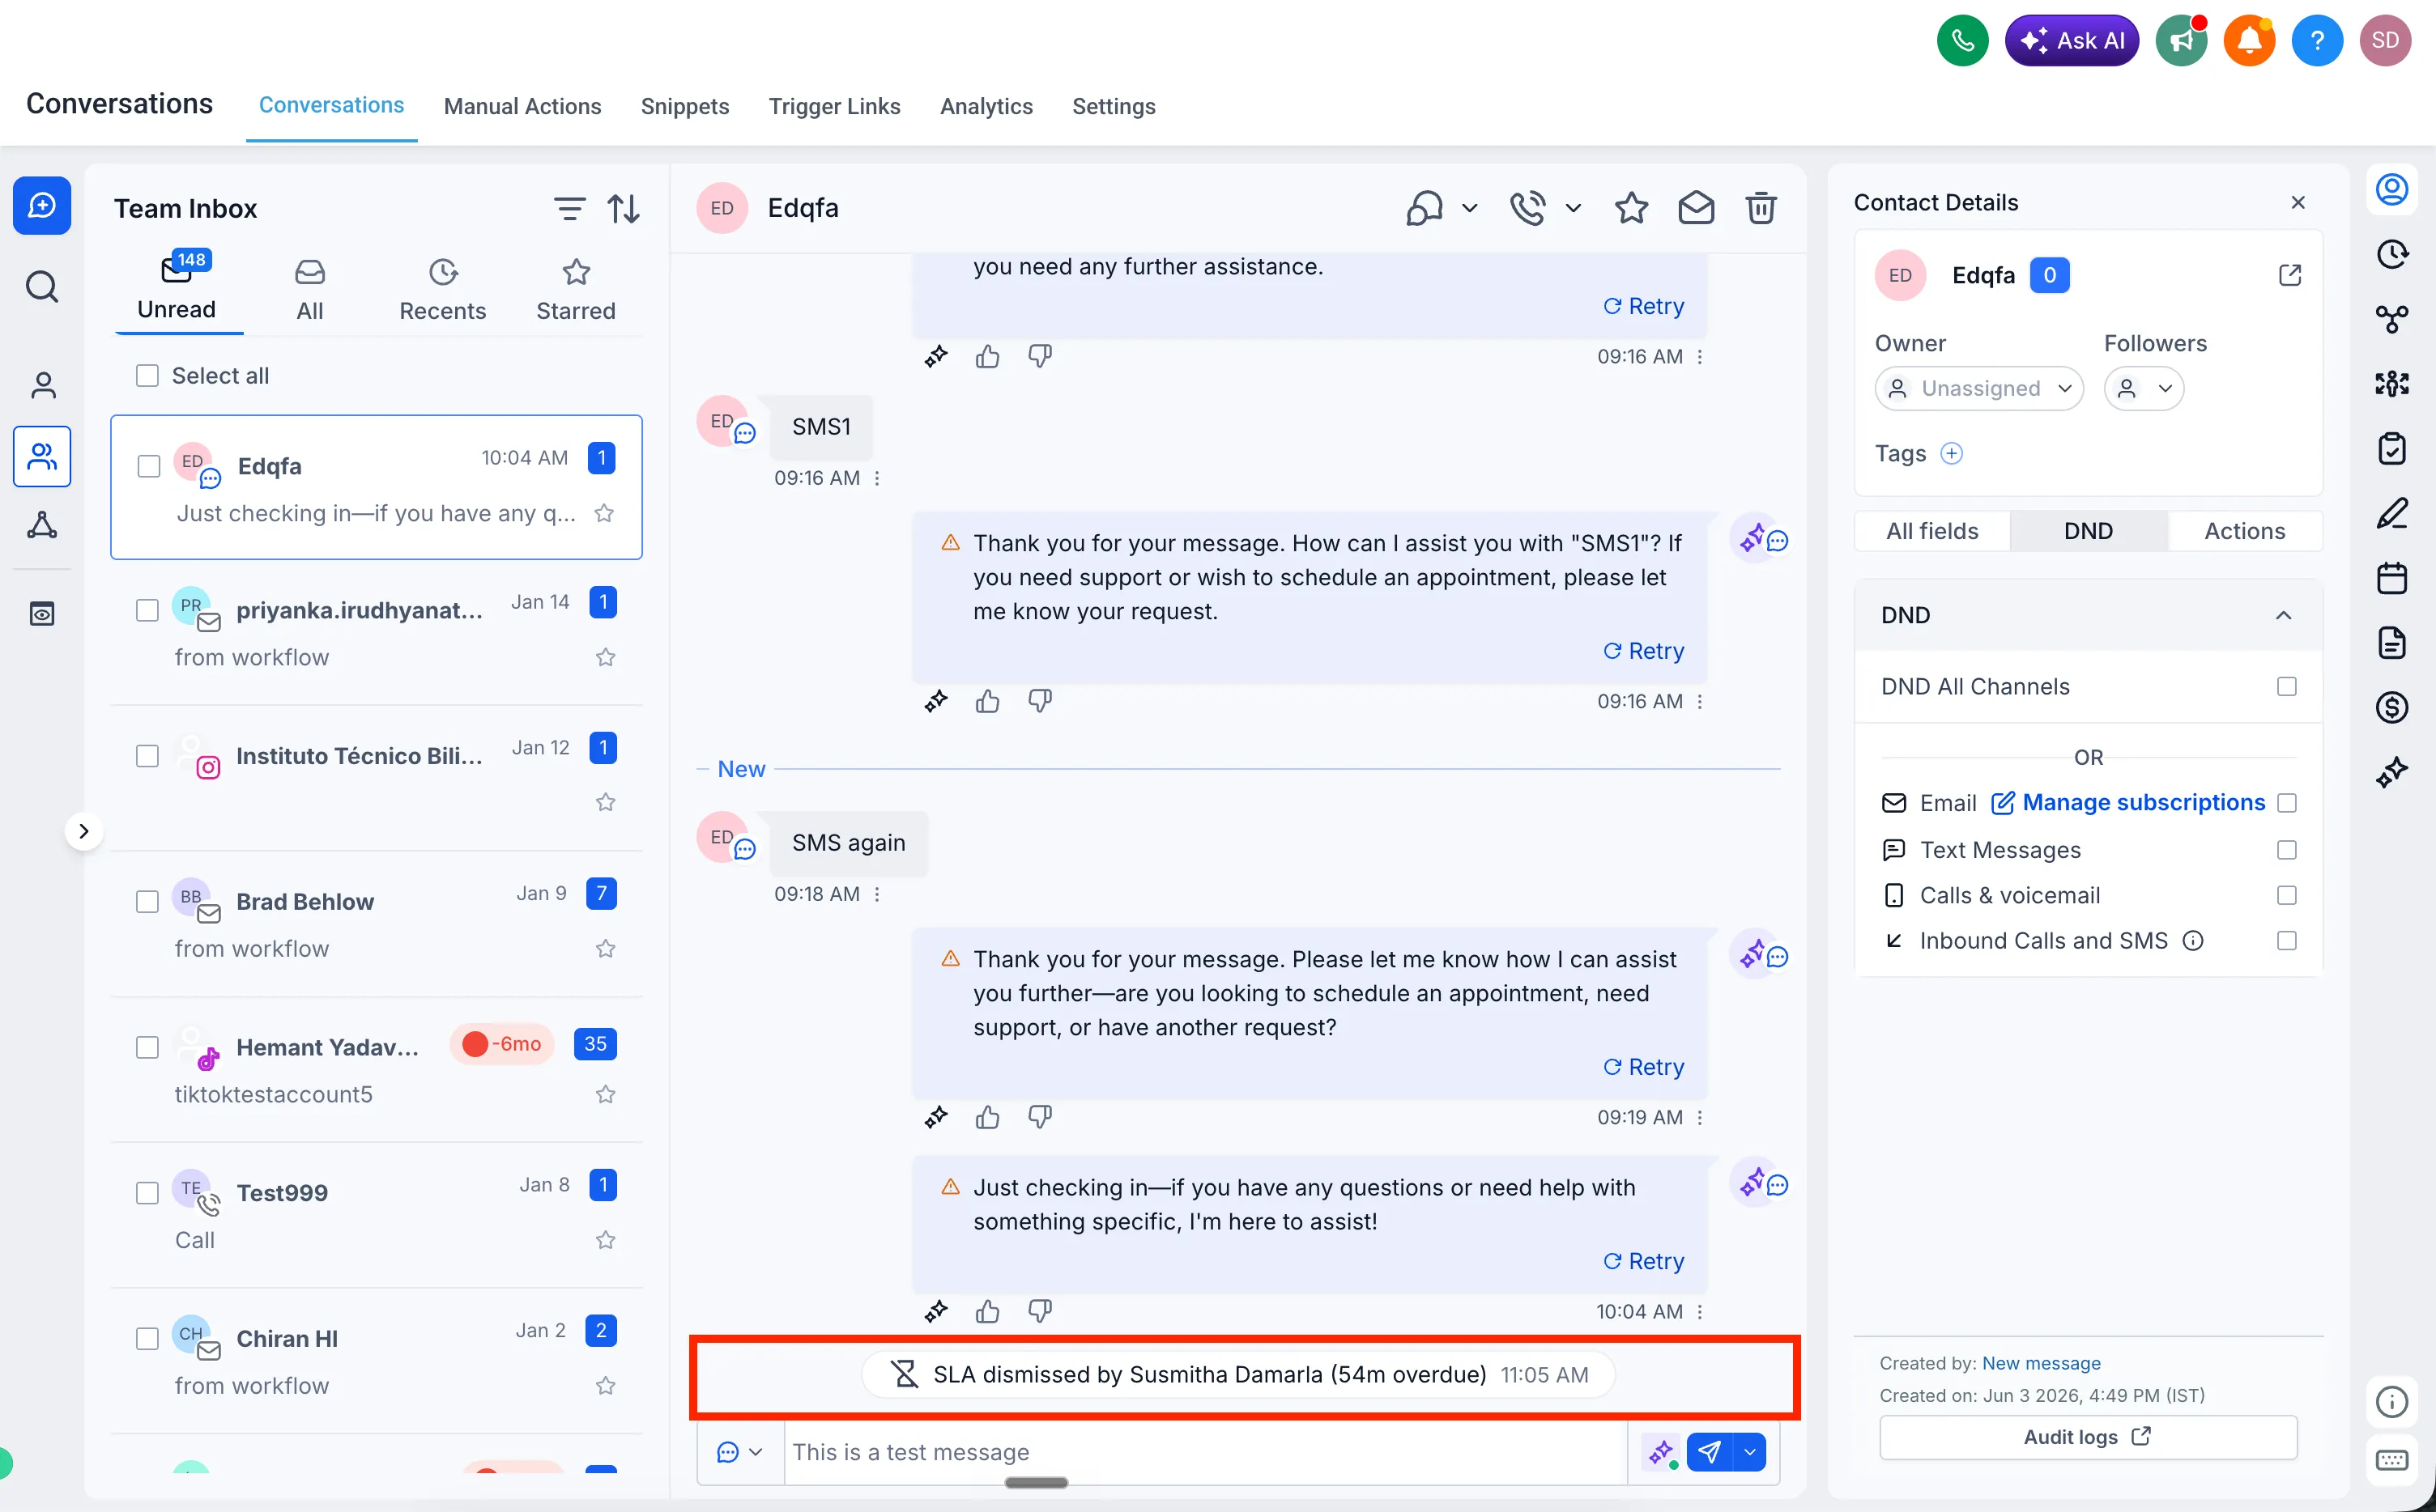
Task: Open the green phone dialer icon
Action: (1961, 40)
